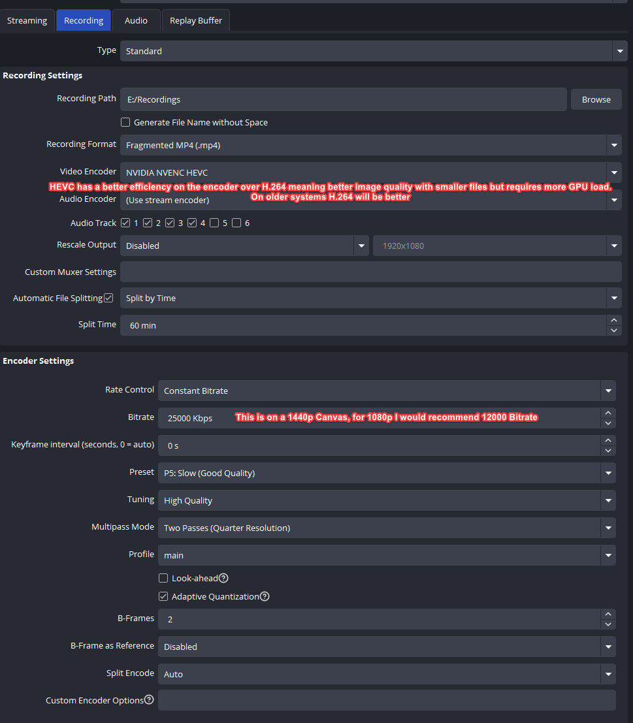Enable Audio Track 6

coord(236,223)
